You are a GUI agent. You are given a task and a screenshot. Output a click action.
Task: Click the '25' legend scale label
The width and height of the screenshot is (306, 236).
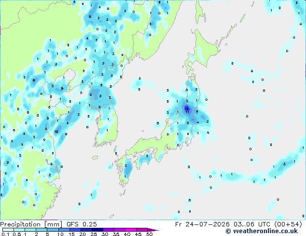pos(94,234)
